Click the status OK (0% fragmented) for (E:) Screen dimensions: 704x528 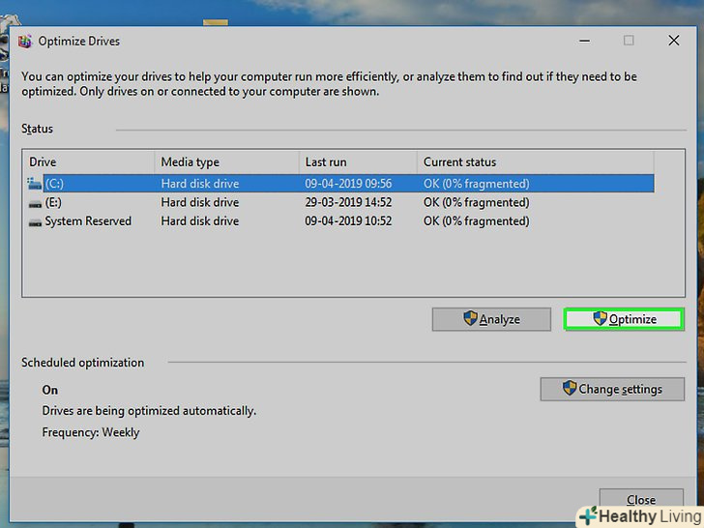[477, 202]
